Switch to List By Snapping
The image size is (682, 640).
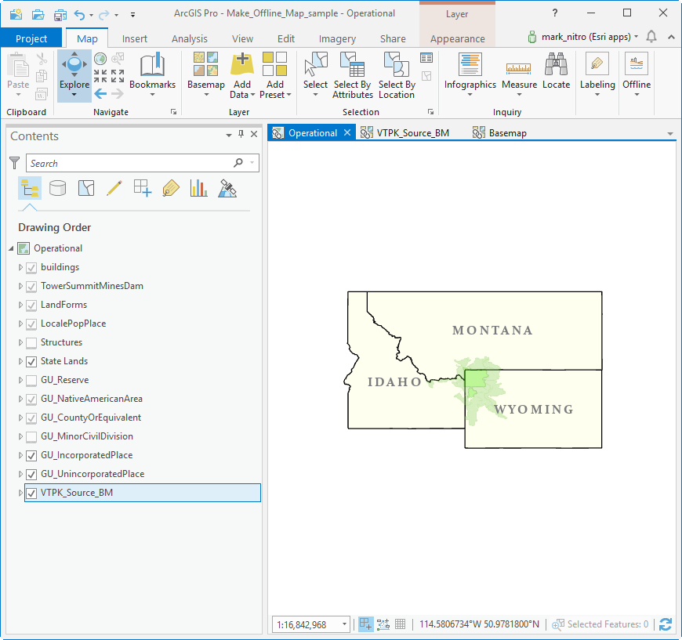(x=142, y=188)
